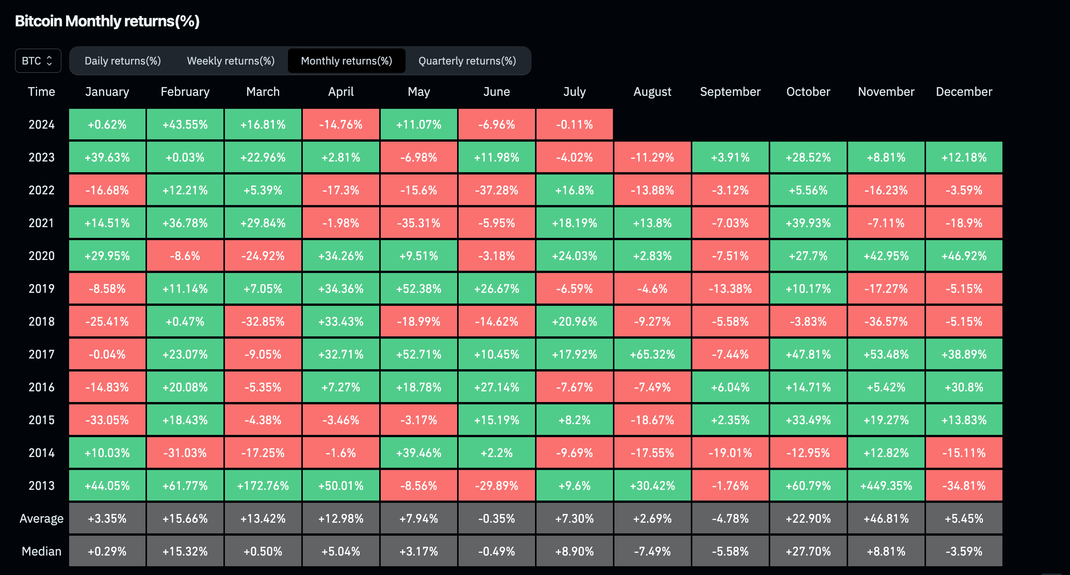Open the BTC coin selector dropdown
Viewport: 1070px width, 575px height.
point(37,61)
